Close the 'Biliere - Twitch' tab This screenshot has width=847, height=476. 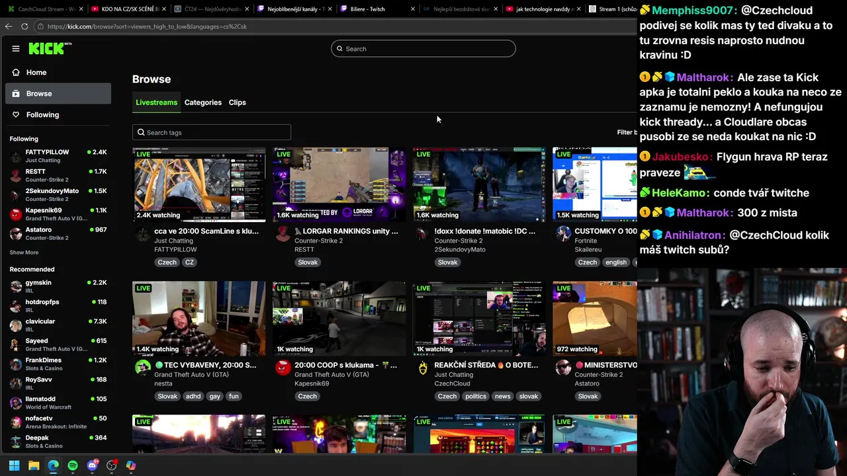pos(413,9)
